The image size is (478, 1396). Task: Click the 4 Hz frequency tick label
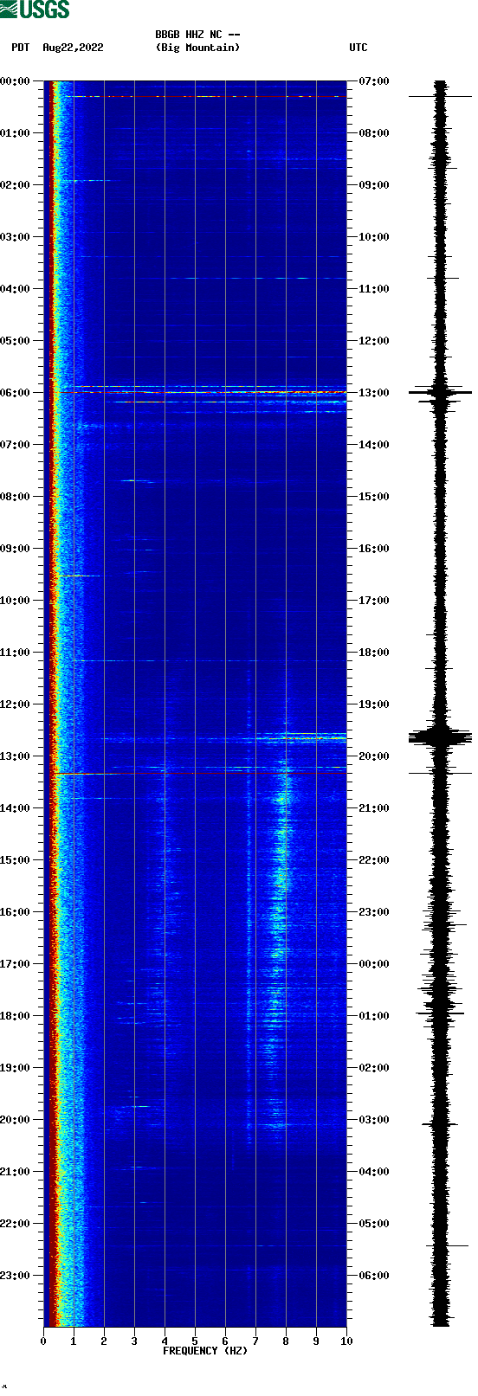(x=165, y=1341)
